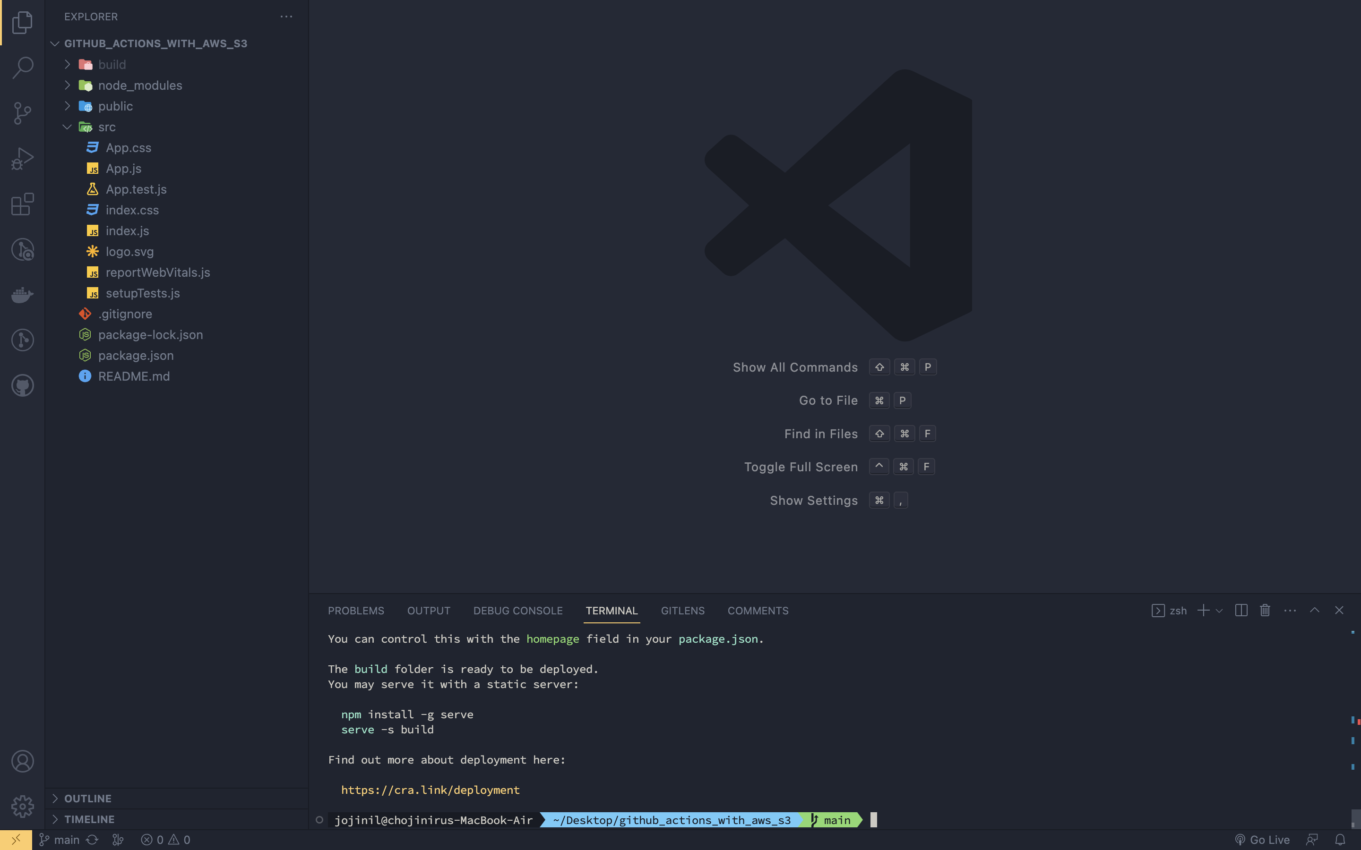
Task: Select the TERMINAL tab
Action: click(612, 611)
